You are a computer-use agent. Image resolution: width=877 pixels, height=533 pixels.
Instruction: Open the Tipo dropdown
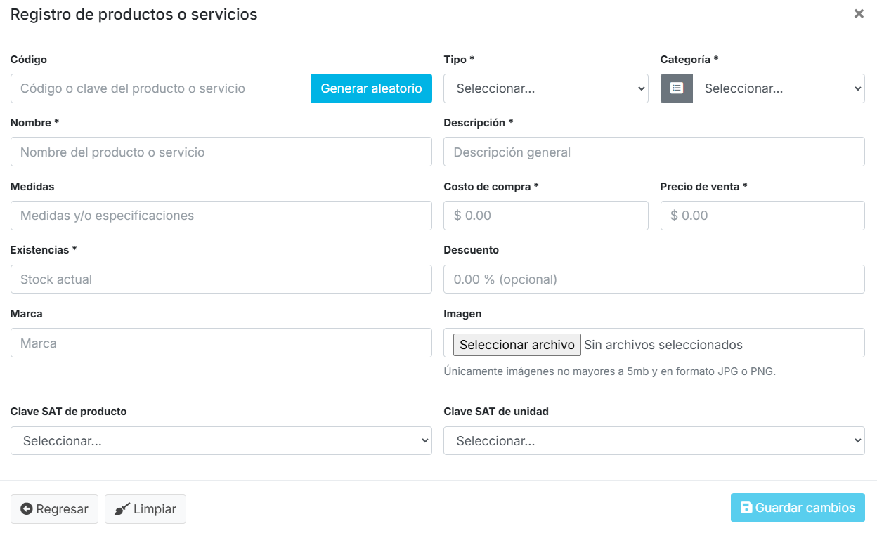545,88
